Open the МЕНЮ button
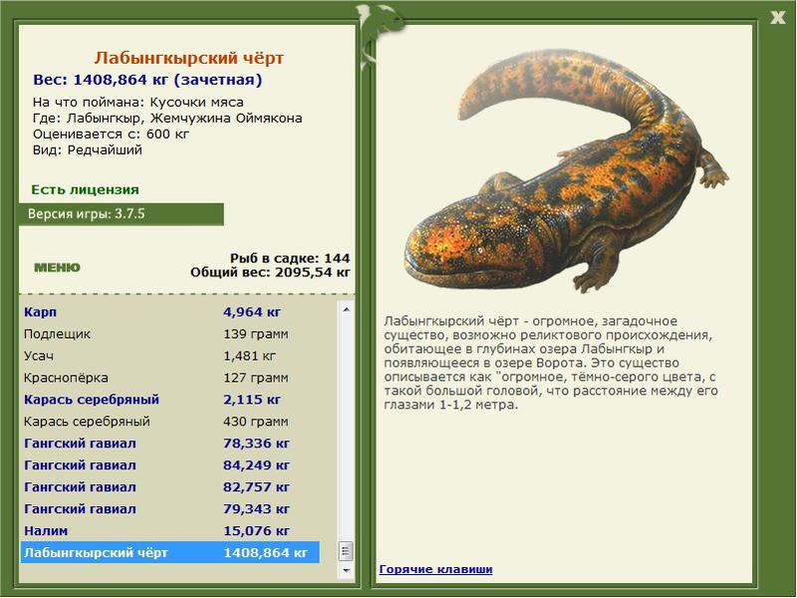The image size is (797, 598). [57, 267]
